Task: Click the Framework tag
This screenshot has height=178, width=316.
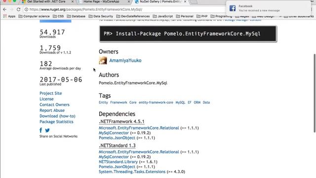Action: [118, 102]
